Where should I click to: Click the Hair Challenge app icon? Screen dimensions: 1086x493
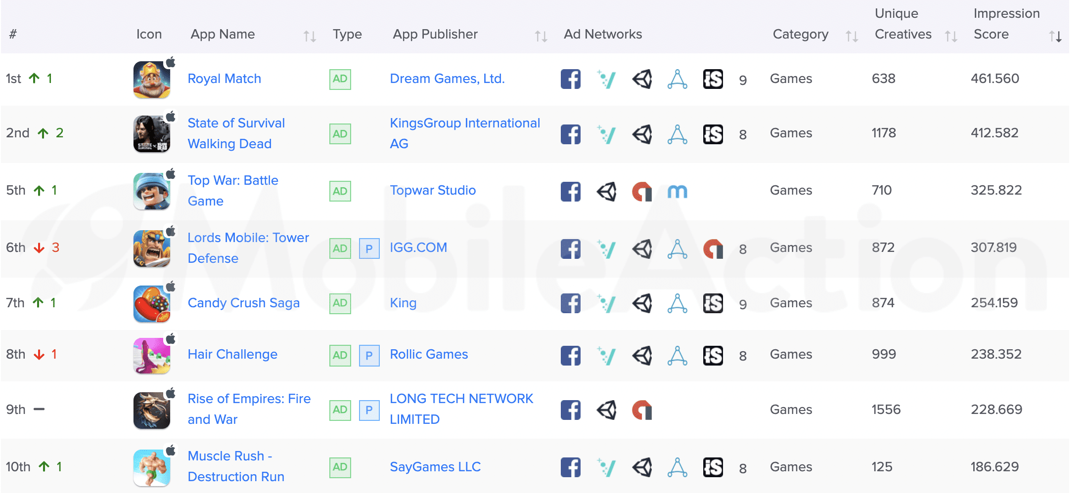(x=152, y=356)
